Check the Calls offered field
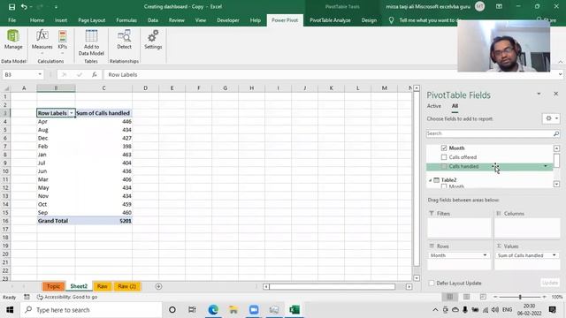 tap(444, 157)
